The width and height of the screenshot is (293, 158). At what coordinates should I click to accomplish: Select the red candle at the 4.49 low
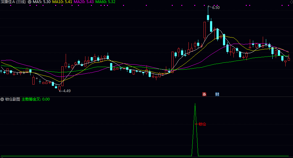[60, 88]
